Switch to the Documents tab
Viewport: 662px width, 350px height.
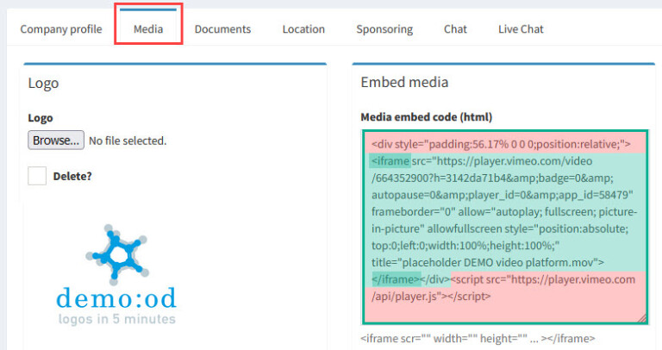click(222, 29)
